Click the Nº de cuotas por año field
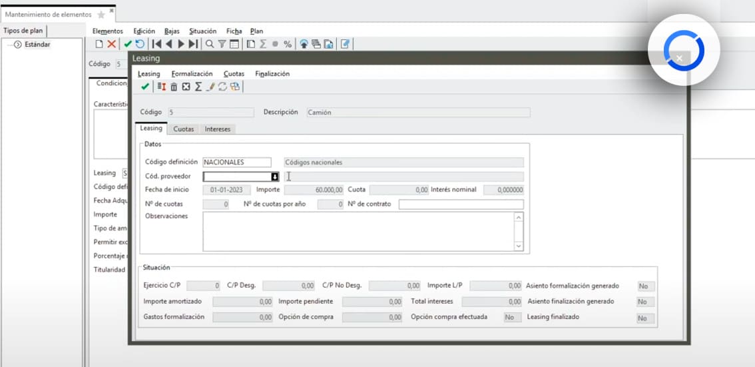 [331, 204]
